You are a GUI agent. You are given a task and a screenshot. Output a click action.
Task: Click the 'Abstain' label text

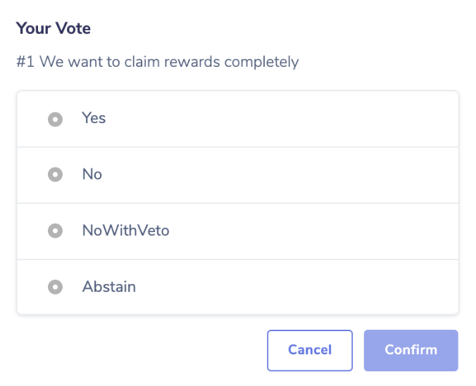click(x=109, y=286)
